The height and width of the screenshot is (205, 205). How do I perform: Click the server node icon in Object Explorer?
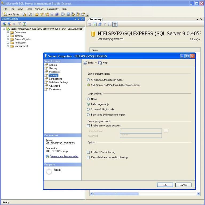coord(8,29)
